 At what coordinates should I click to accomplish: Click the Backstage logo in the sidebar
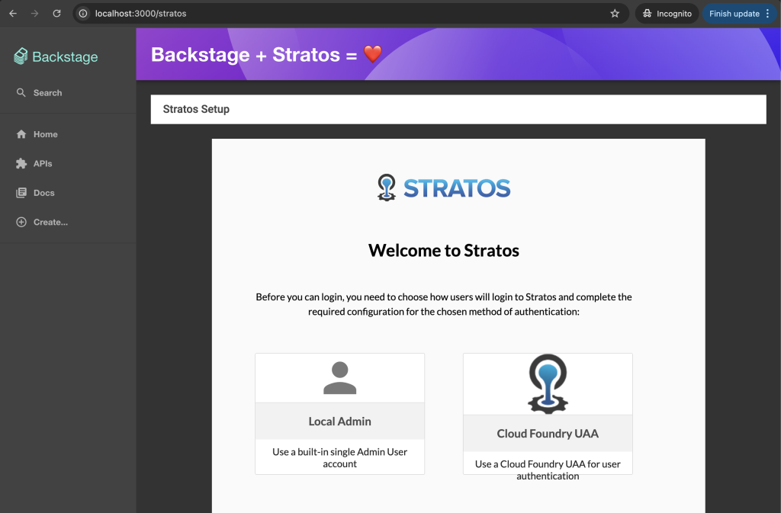(x=56, y=56)
